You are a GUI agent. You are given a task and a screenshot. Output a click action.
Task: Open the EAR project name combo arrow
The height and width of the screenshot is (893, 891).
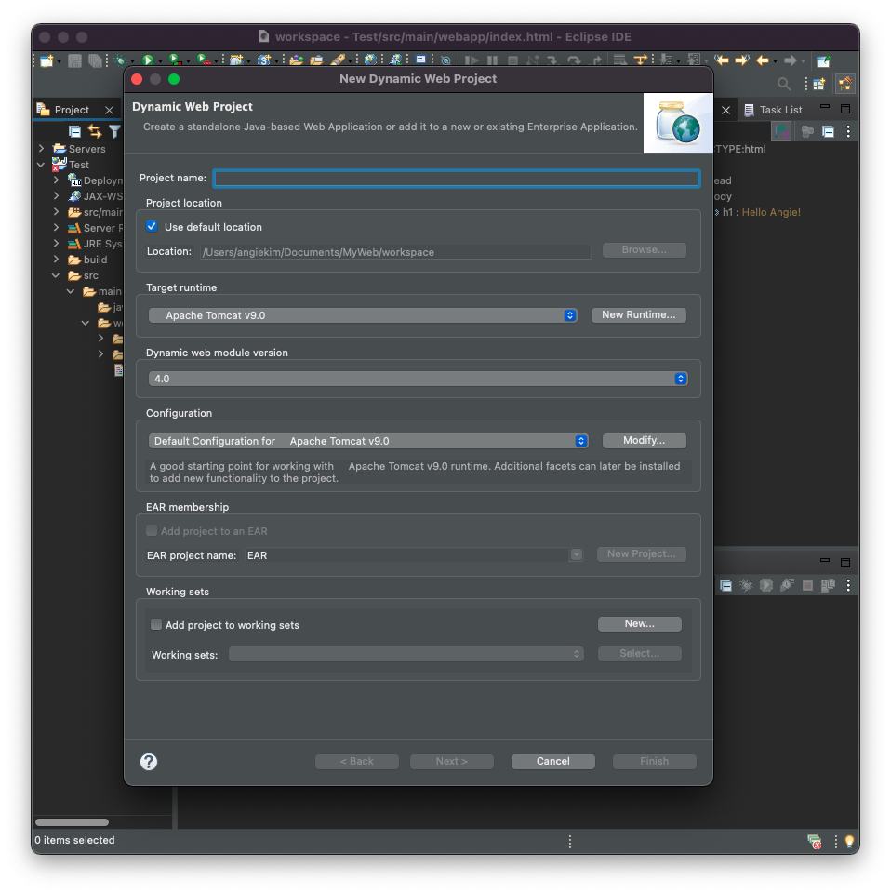click(576, 554)
